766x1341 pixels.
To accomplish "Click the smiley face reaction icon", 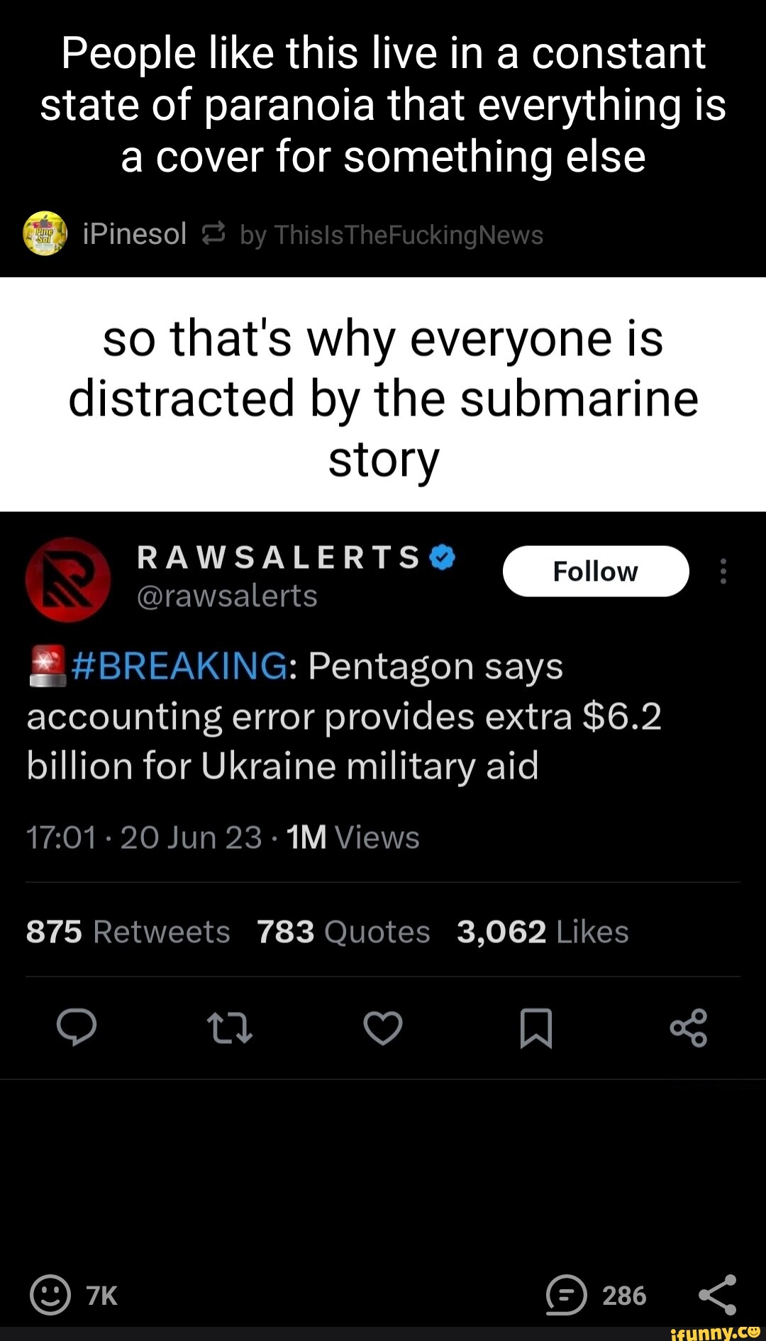I will pyautogui.click(x=50, y=1295).
